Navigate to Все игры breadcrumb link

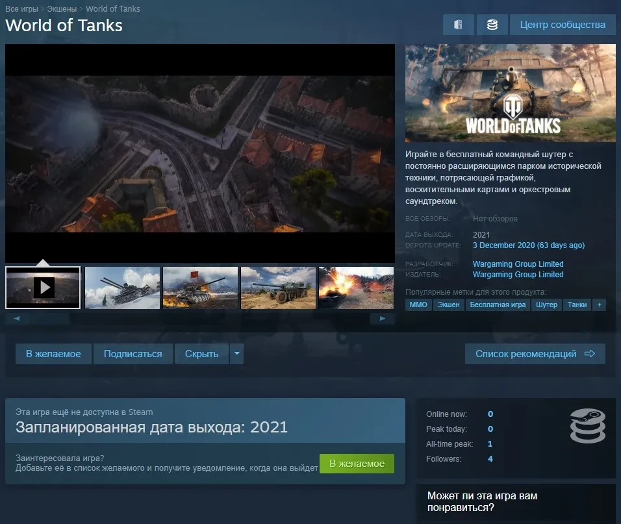point(21,9)
